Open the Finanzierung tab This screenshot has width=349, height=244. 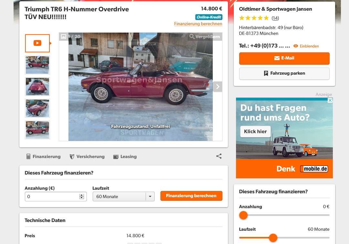pos(43,157)
